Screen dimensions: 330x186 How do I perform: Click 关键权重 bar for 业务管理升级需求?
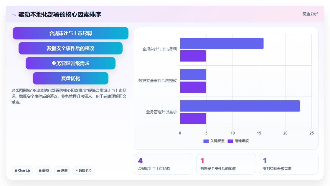pos(240,106)
